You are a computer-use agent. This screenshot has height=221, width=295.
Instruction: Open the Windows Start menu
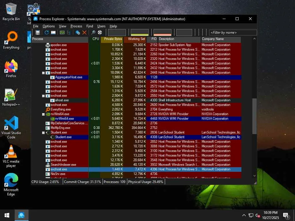click(x=7, y=215)
